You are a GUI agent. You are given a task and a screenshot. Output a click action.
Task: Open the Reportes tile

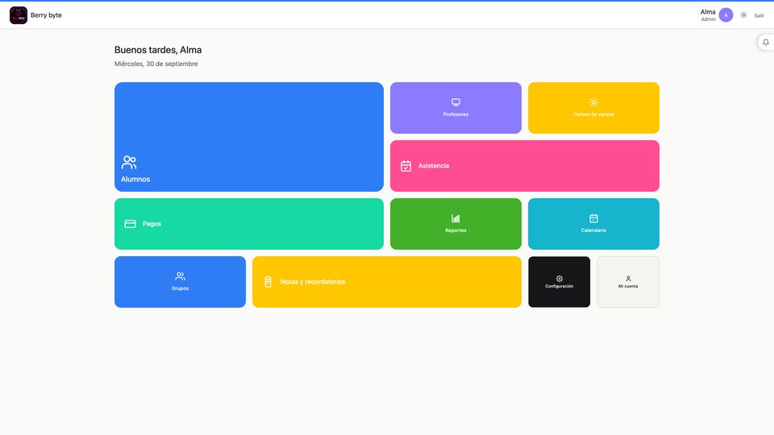click(456, 224)
